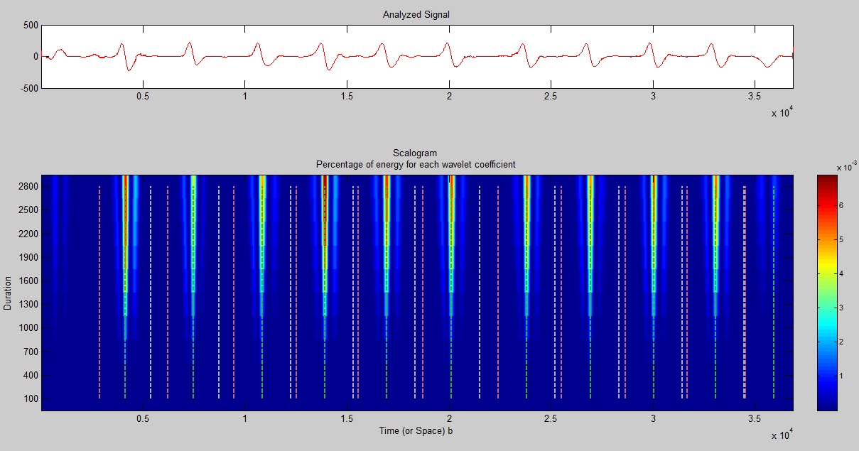
Task: Click the "Scalogram" title text
Action: (416, 153)
